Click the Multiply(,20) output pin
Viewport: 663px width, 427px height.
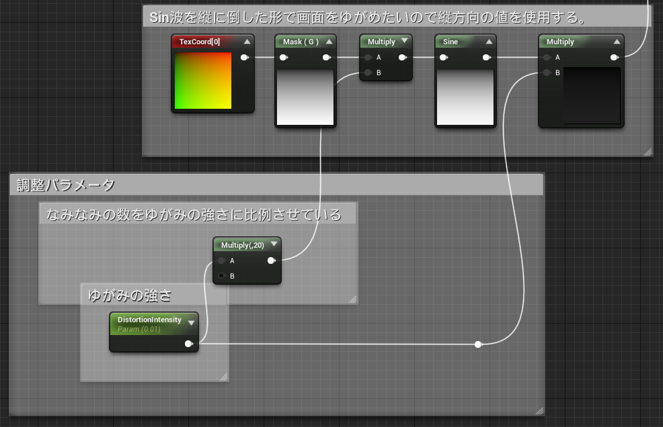coord(272,260)
